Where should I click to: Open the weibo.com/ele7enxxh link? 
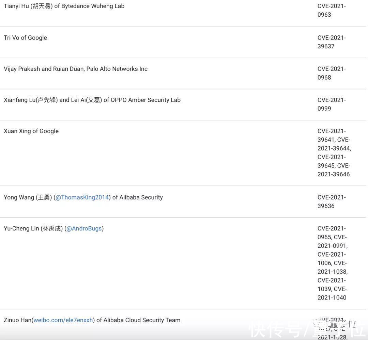pos(63,320)
